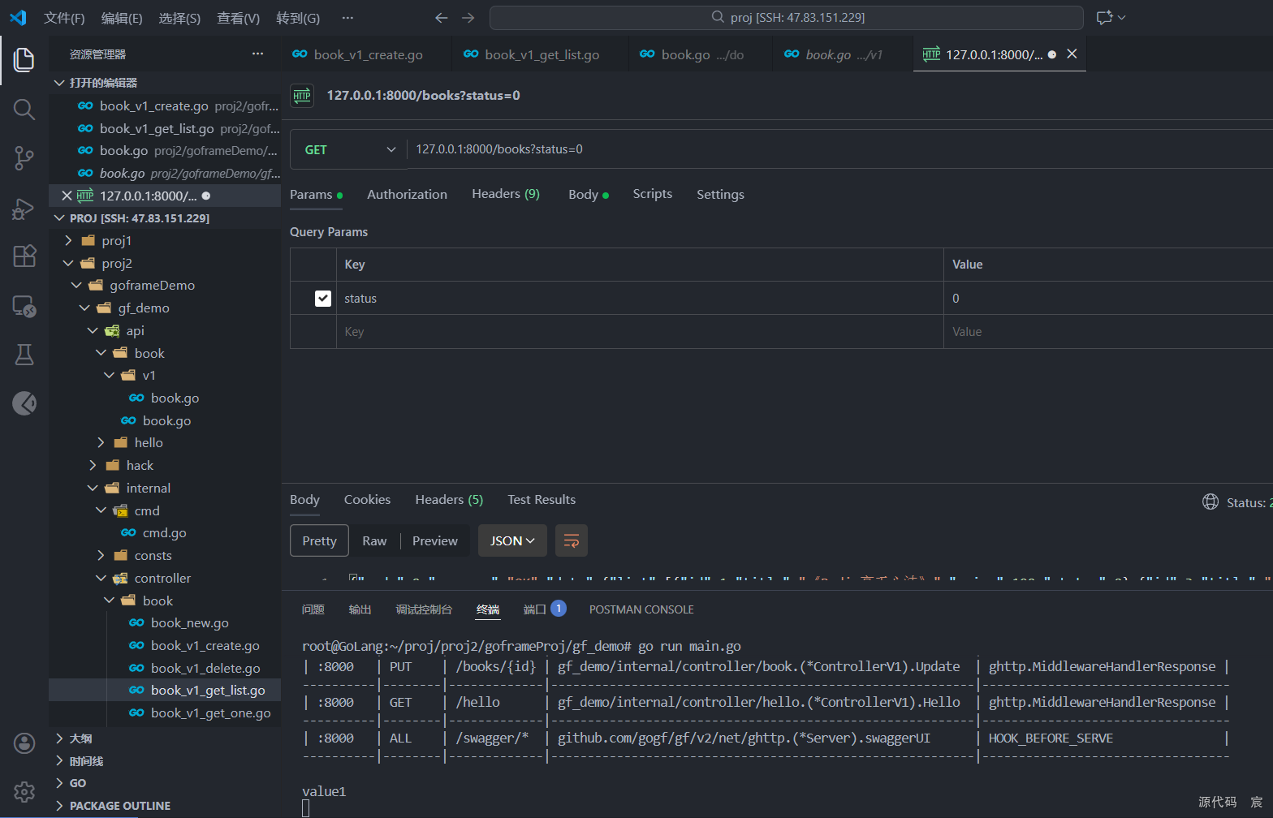Open the Accounts menu icon

(24, 743)
